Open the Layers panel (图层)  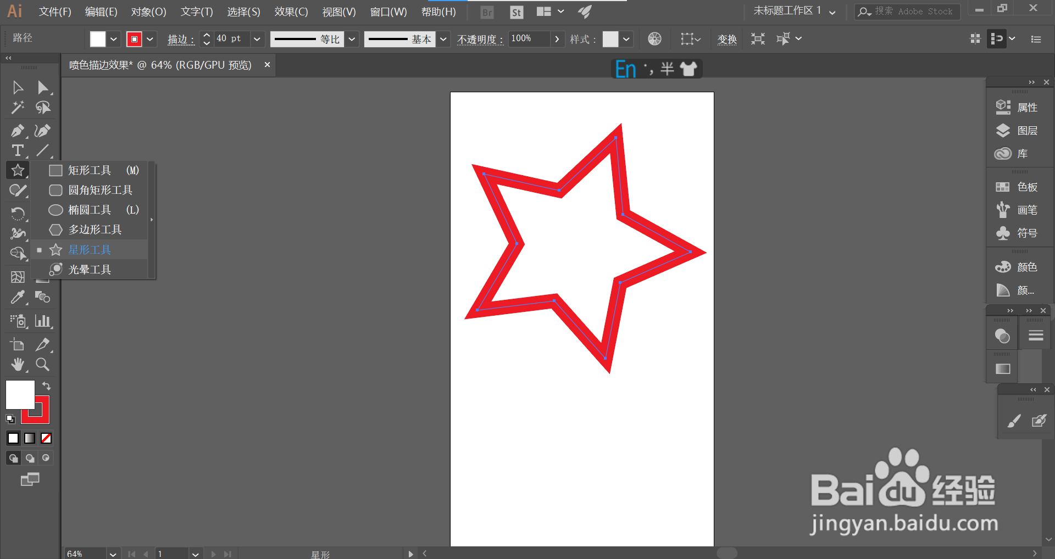coord(1017,131)
